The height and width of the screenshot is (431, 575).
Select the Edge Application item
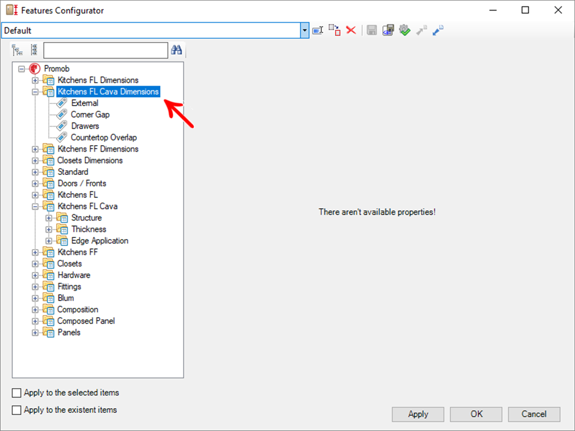(x=100, y=241)
